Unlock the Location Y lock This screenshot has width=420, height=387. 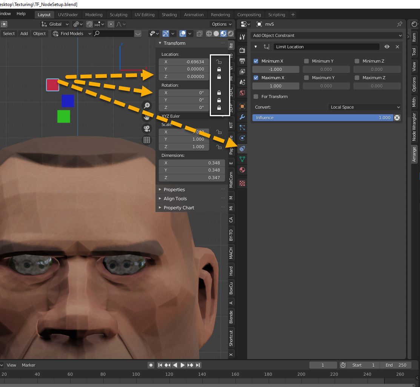tap(219, 69)
